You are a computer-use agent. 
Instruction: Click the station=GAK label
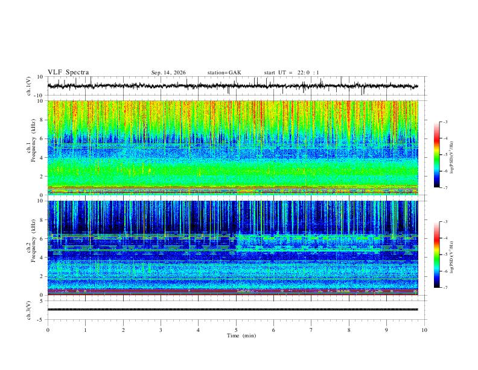tap(224, 73)
